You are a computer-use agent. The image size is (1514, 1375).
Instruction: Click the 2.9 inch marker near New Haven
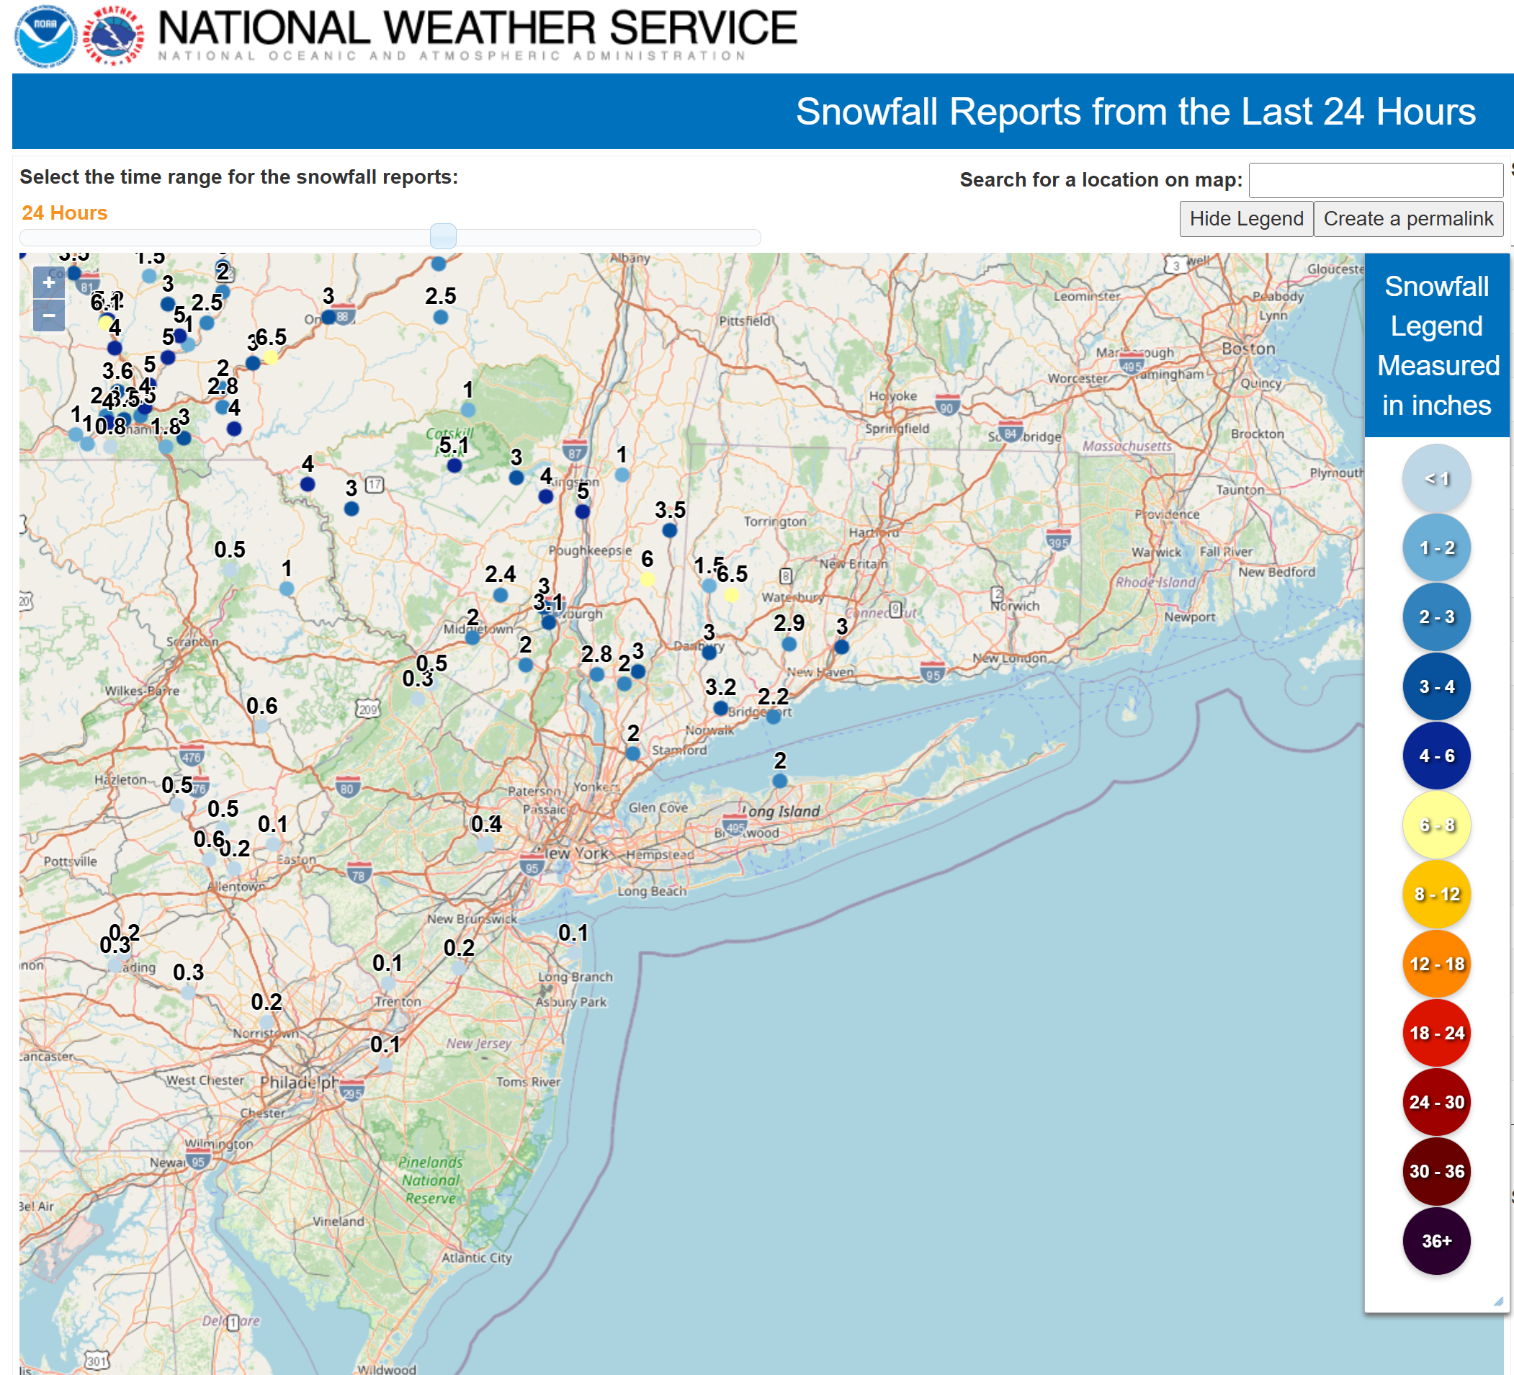[x=789, y=644]
